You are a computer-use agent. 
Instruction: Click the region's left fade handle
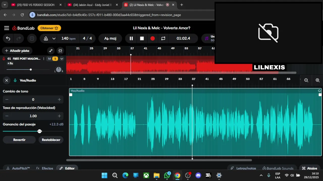pos(71,95)
